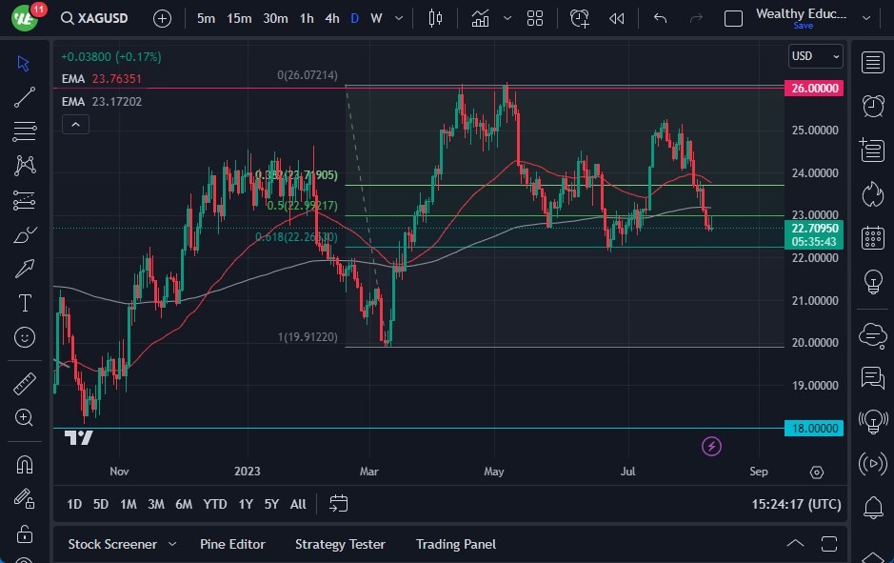Toggle the fullscreen square checkbox in toolbar

(x=733, y=18)
